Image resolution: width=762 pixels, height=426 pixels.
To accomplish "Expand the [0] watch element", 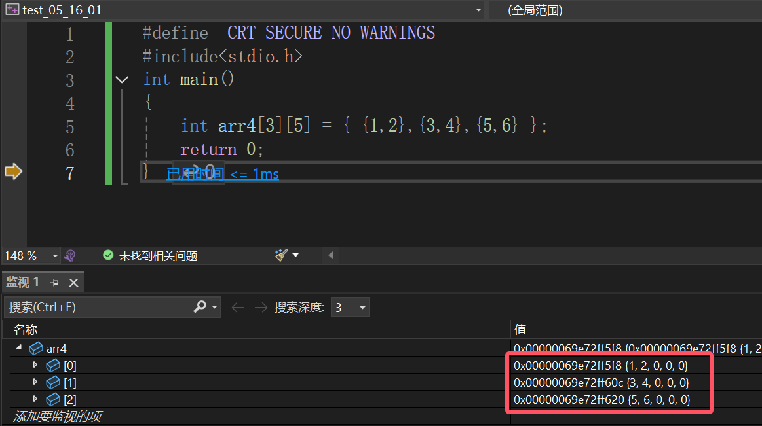I will pos(35,364).
